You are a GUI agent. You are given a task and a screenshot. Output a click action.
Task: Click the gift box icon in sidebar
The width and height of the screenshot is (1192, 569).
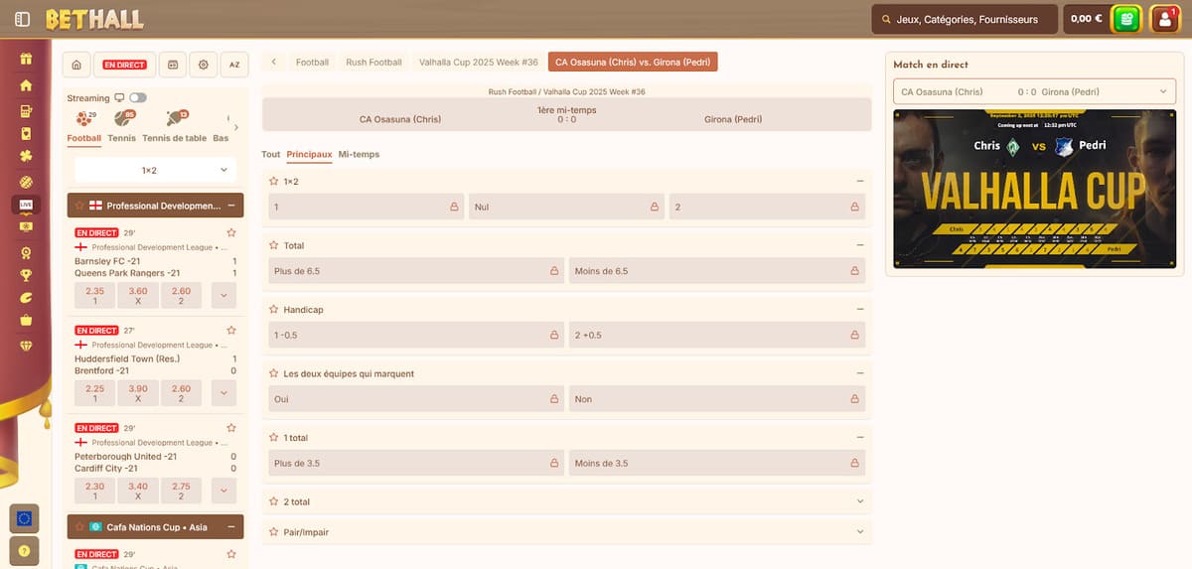click(x=26, y=58)
